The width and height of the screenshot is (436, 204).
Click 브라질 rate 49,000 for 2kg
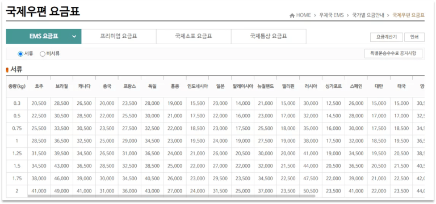[x=62, y=191]
